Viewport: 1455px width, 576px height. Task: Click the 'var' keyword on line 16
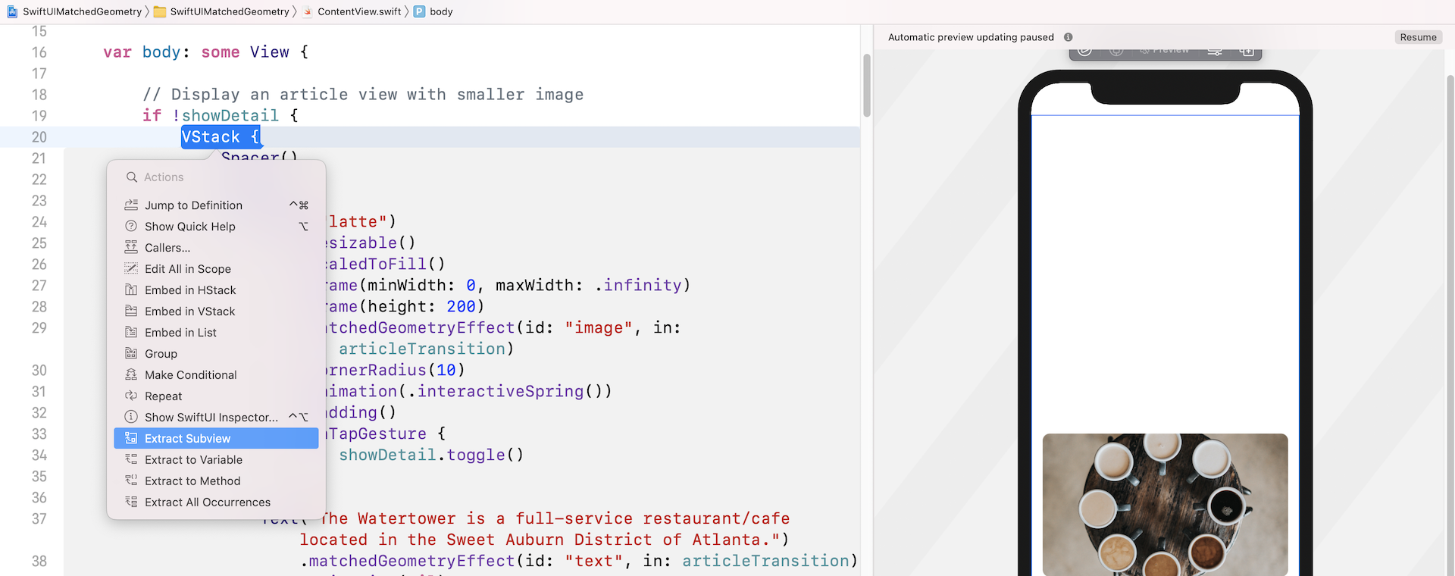click(x=117, y=52)
